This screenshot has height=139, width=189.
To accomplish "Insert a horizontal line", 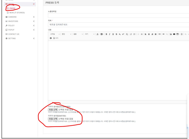I will pyautogui.click(x=181, y=34).
